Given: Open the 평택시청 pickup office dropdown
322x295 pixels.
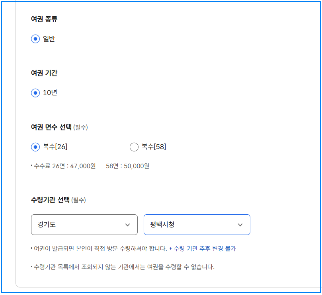Looking at the screenshot, I should point(197,225).
